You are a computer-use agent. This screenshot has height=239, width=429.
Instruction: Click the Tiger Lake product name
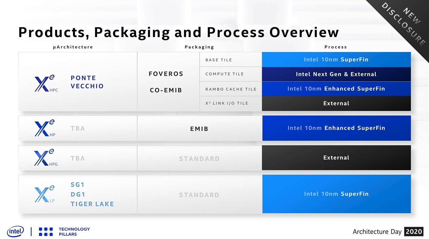coord(92,204)
